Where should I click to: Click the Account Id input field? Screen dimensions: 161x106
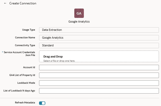(99, 67)
